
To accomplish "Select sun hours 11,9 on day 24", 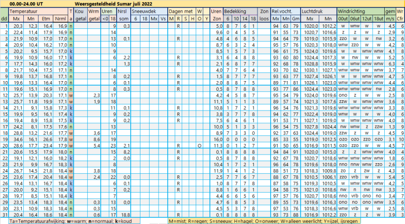I will (x=218, y=171).
